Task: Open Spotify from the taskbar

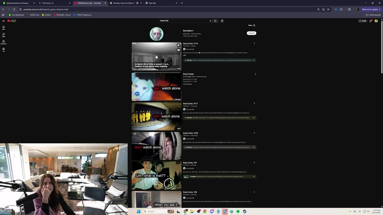Action: (238, 211)
